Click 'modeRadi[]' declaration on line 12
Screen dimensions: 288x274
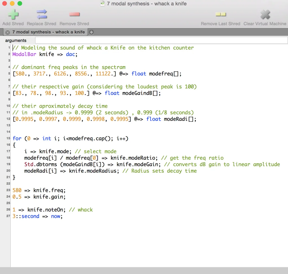coord(179,119)
